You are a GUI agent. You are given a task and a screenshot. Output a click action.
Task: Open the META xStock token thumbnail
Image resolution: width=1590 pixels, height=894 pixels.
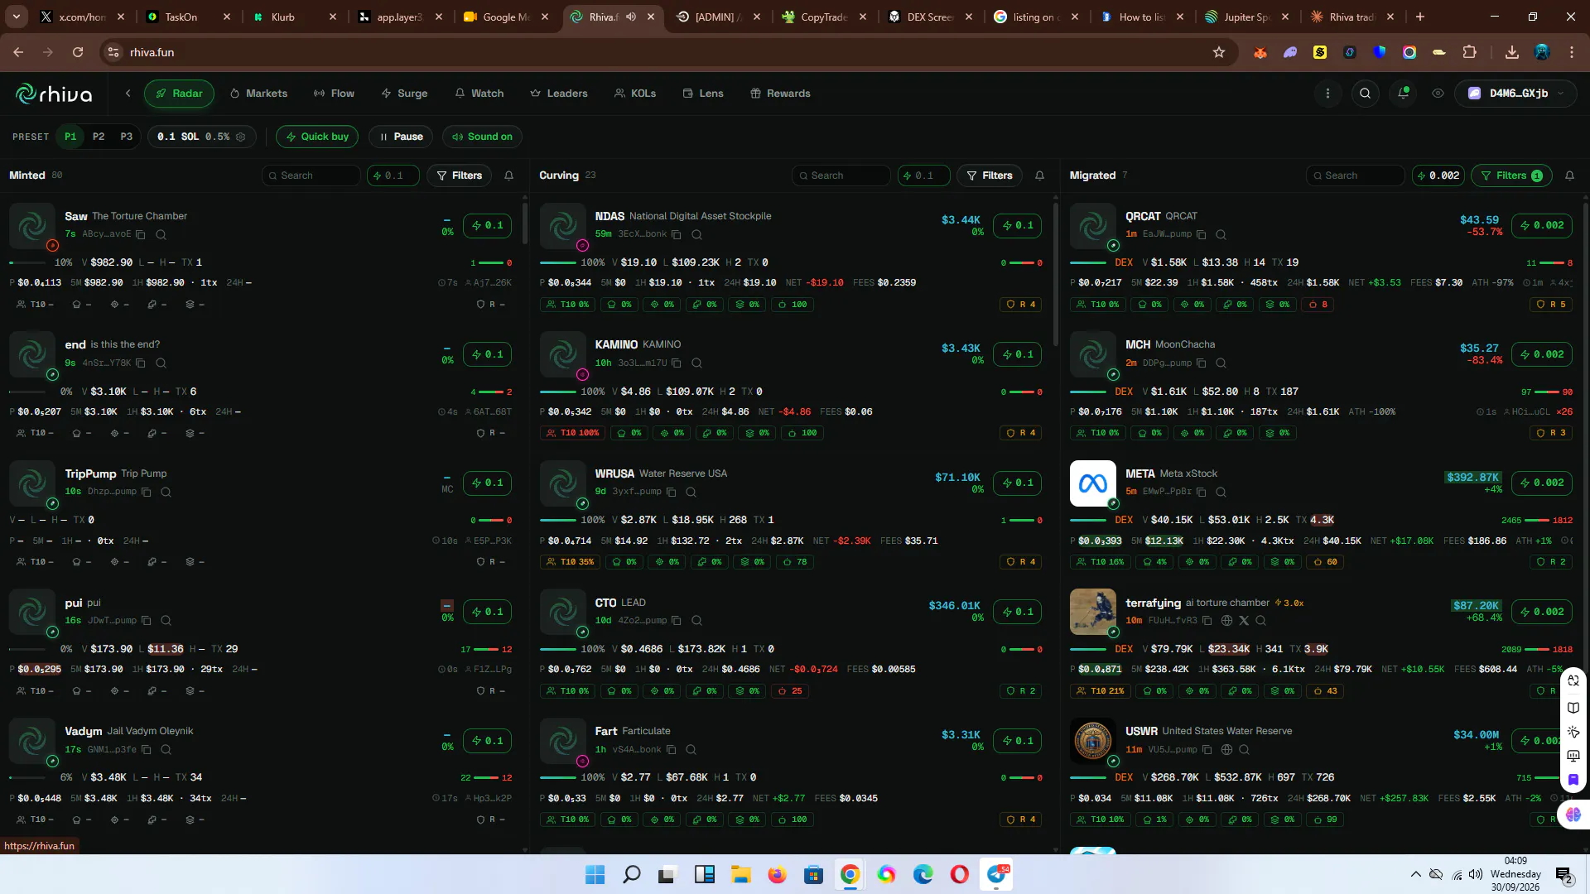pos(1092,483)
